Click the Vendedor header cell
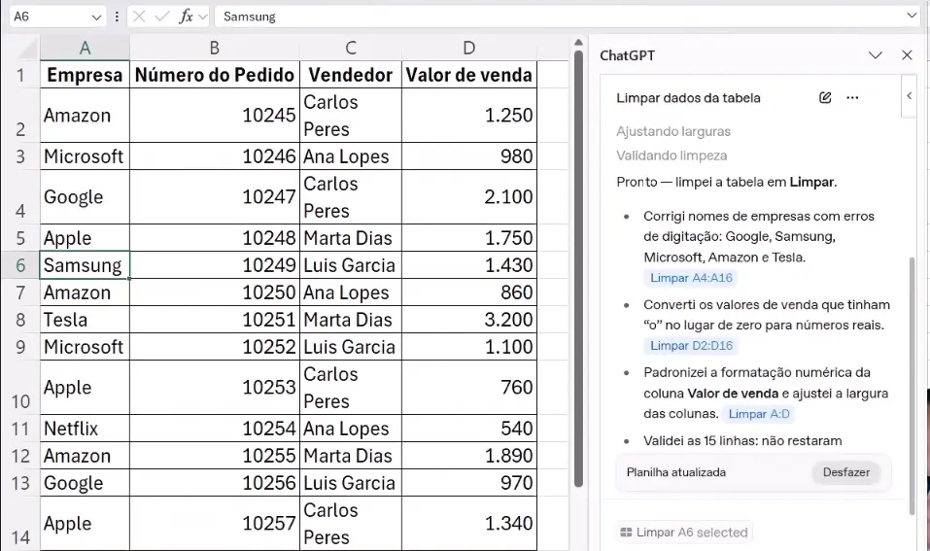Viewport: 930px width, 551px height. [351, 76]
